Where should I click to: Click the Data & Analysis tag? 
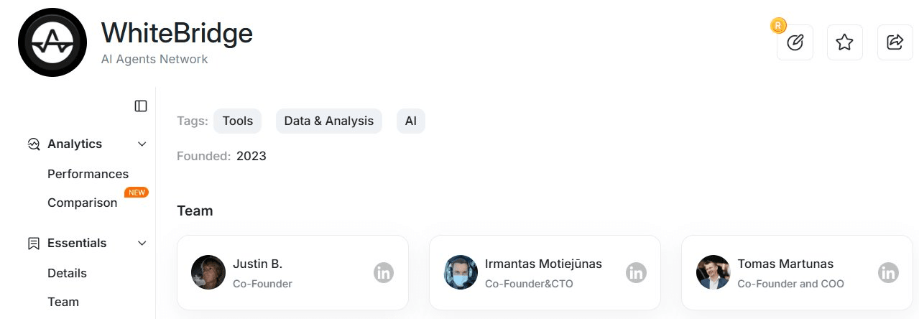[x=329, y=121]
